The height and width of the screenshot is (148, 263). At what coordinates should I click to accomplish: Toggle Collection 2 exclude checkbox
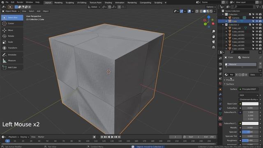click(x=250, y=25)
